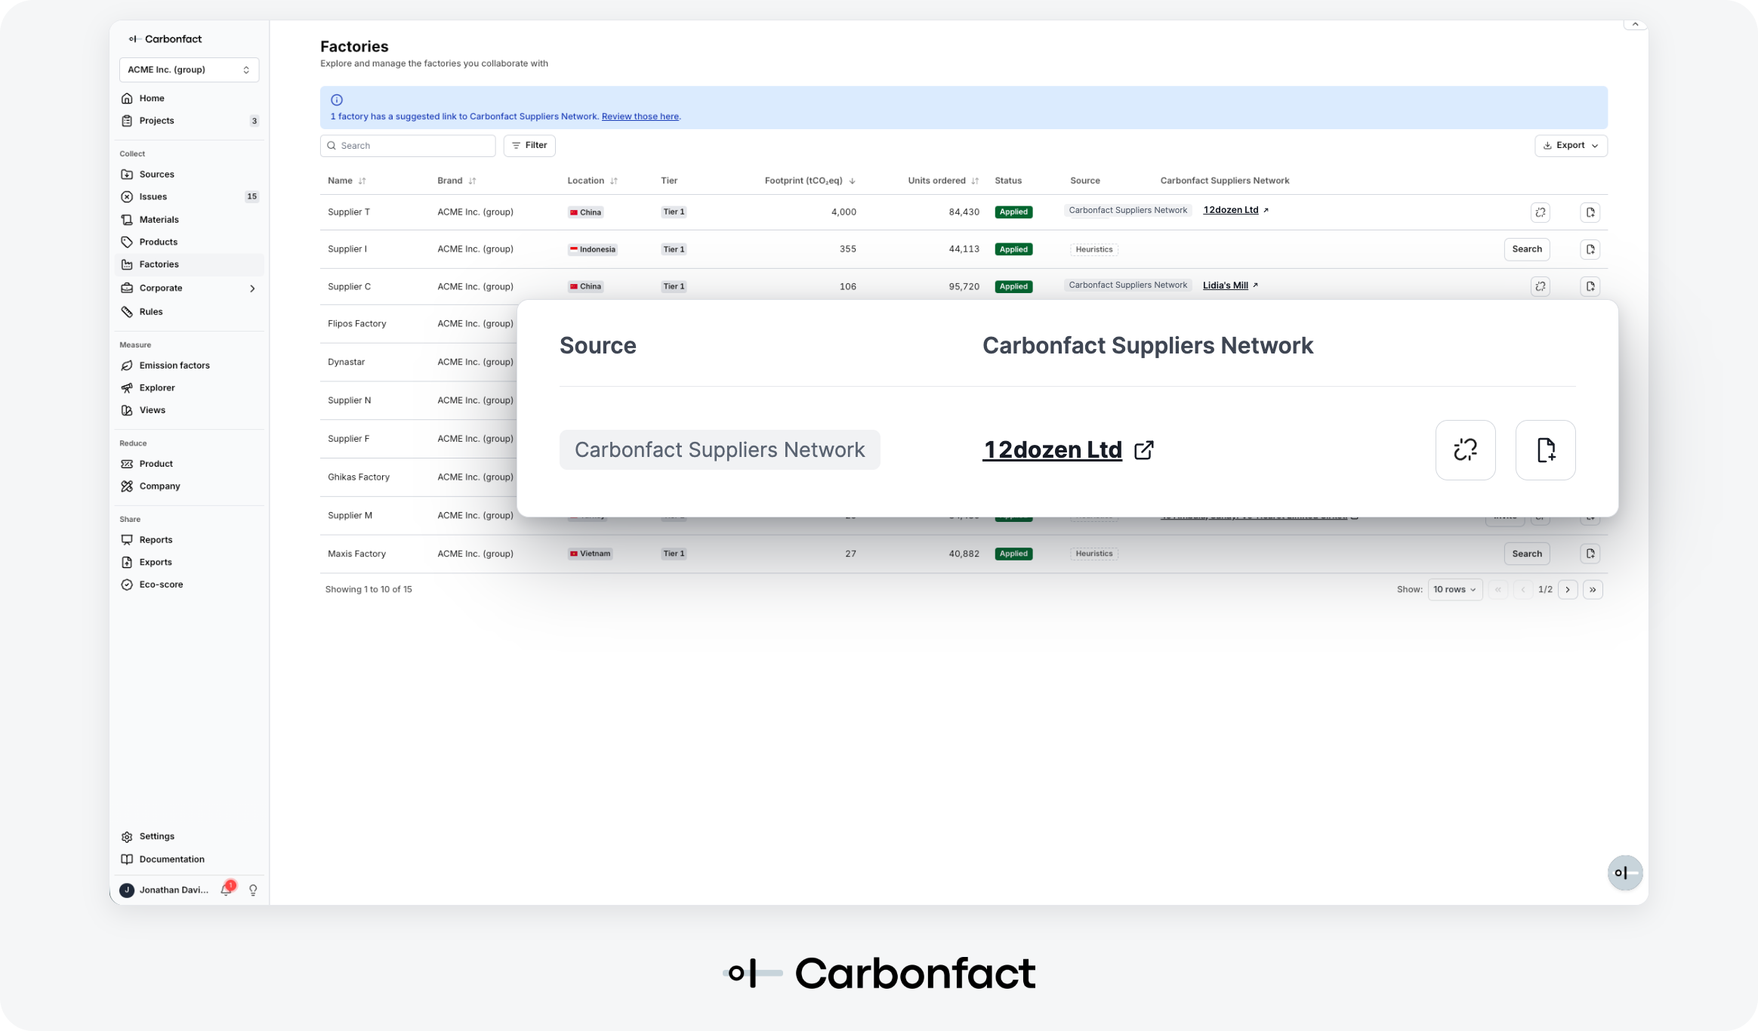Click the Filter button

tap(529, 146)
